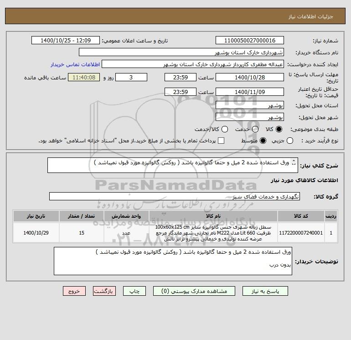Viewport: 351px width, 340px height.
Task: Select the 'خدمت' radio button
Action: pos(255,129)
